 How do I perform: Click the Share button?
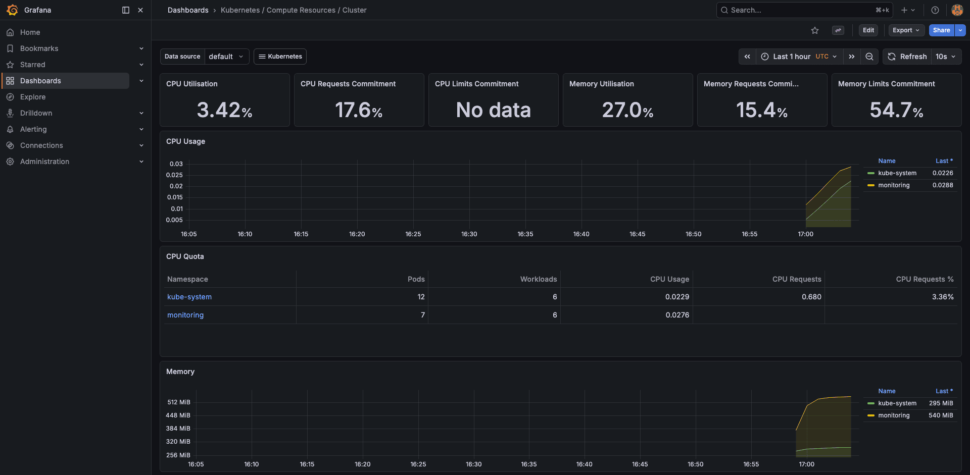tap(941, 30)
